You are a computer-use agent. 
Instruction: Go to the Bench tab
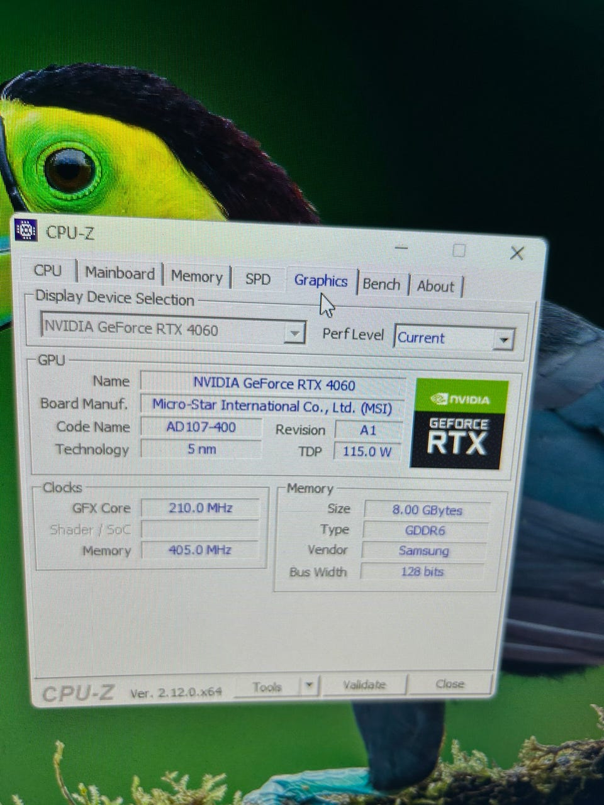381,284
